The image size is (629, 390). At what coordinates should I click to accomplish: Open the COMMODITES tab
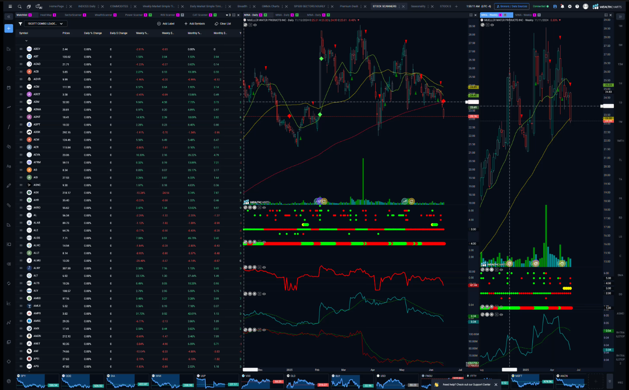pyautogui.click(x=119, y=7)
